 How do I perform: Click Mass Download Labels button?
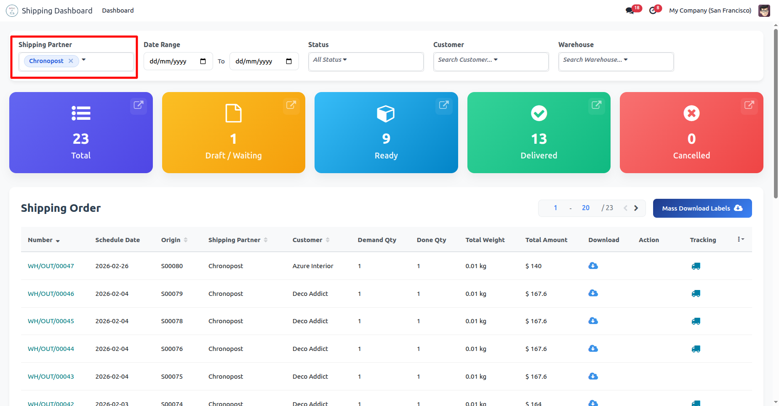coord(702,208)
